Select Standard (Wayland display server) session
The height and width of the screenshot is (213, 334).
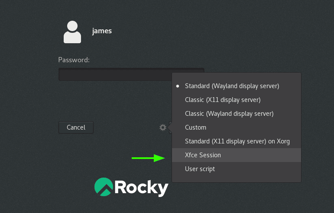click(237, 86)
